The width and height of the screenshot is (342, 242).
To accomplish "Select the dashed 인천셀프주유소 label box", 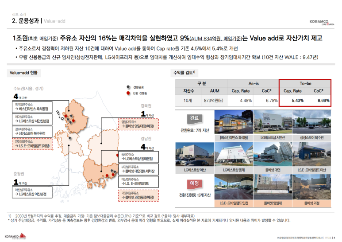I will (x=32, y=144).
